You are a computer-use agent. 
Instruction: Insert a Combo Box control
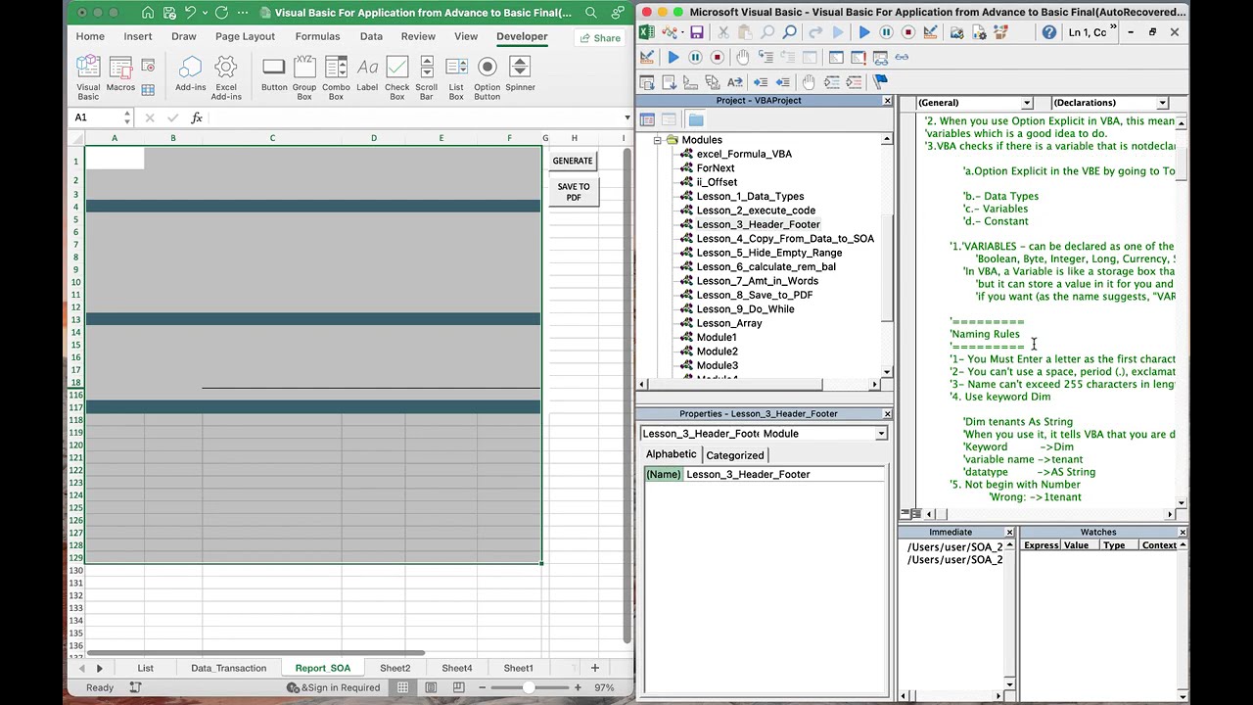click(336, 77)
